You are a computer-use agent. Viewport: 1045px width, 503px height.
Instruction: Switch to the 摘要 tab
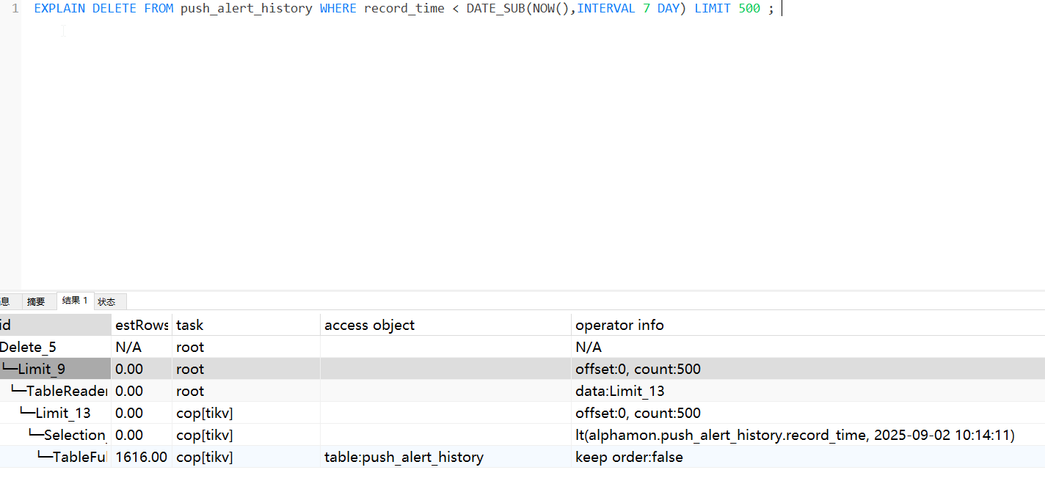(36, 301)
